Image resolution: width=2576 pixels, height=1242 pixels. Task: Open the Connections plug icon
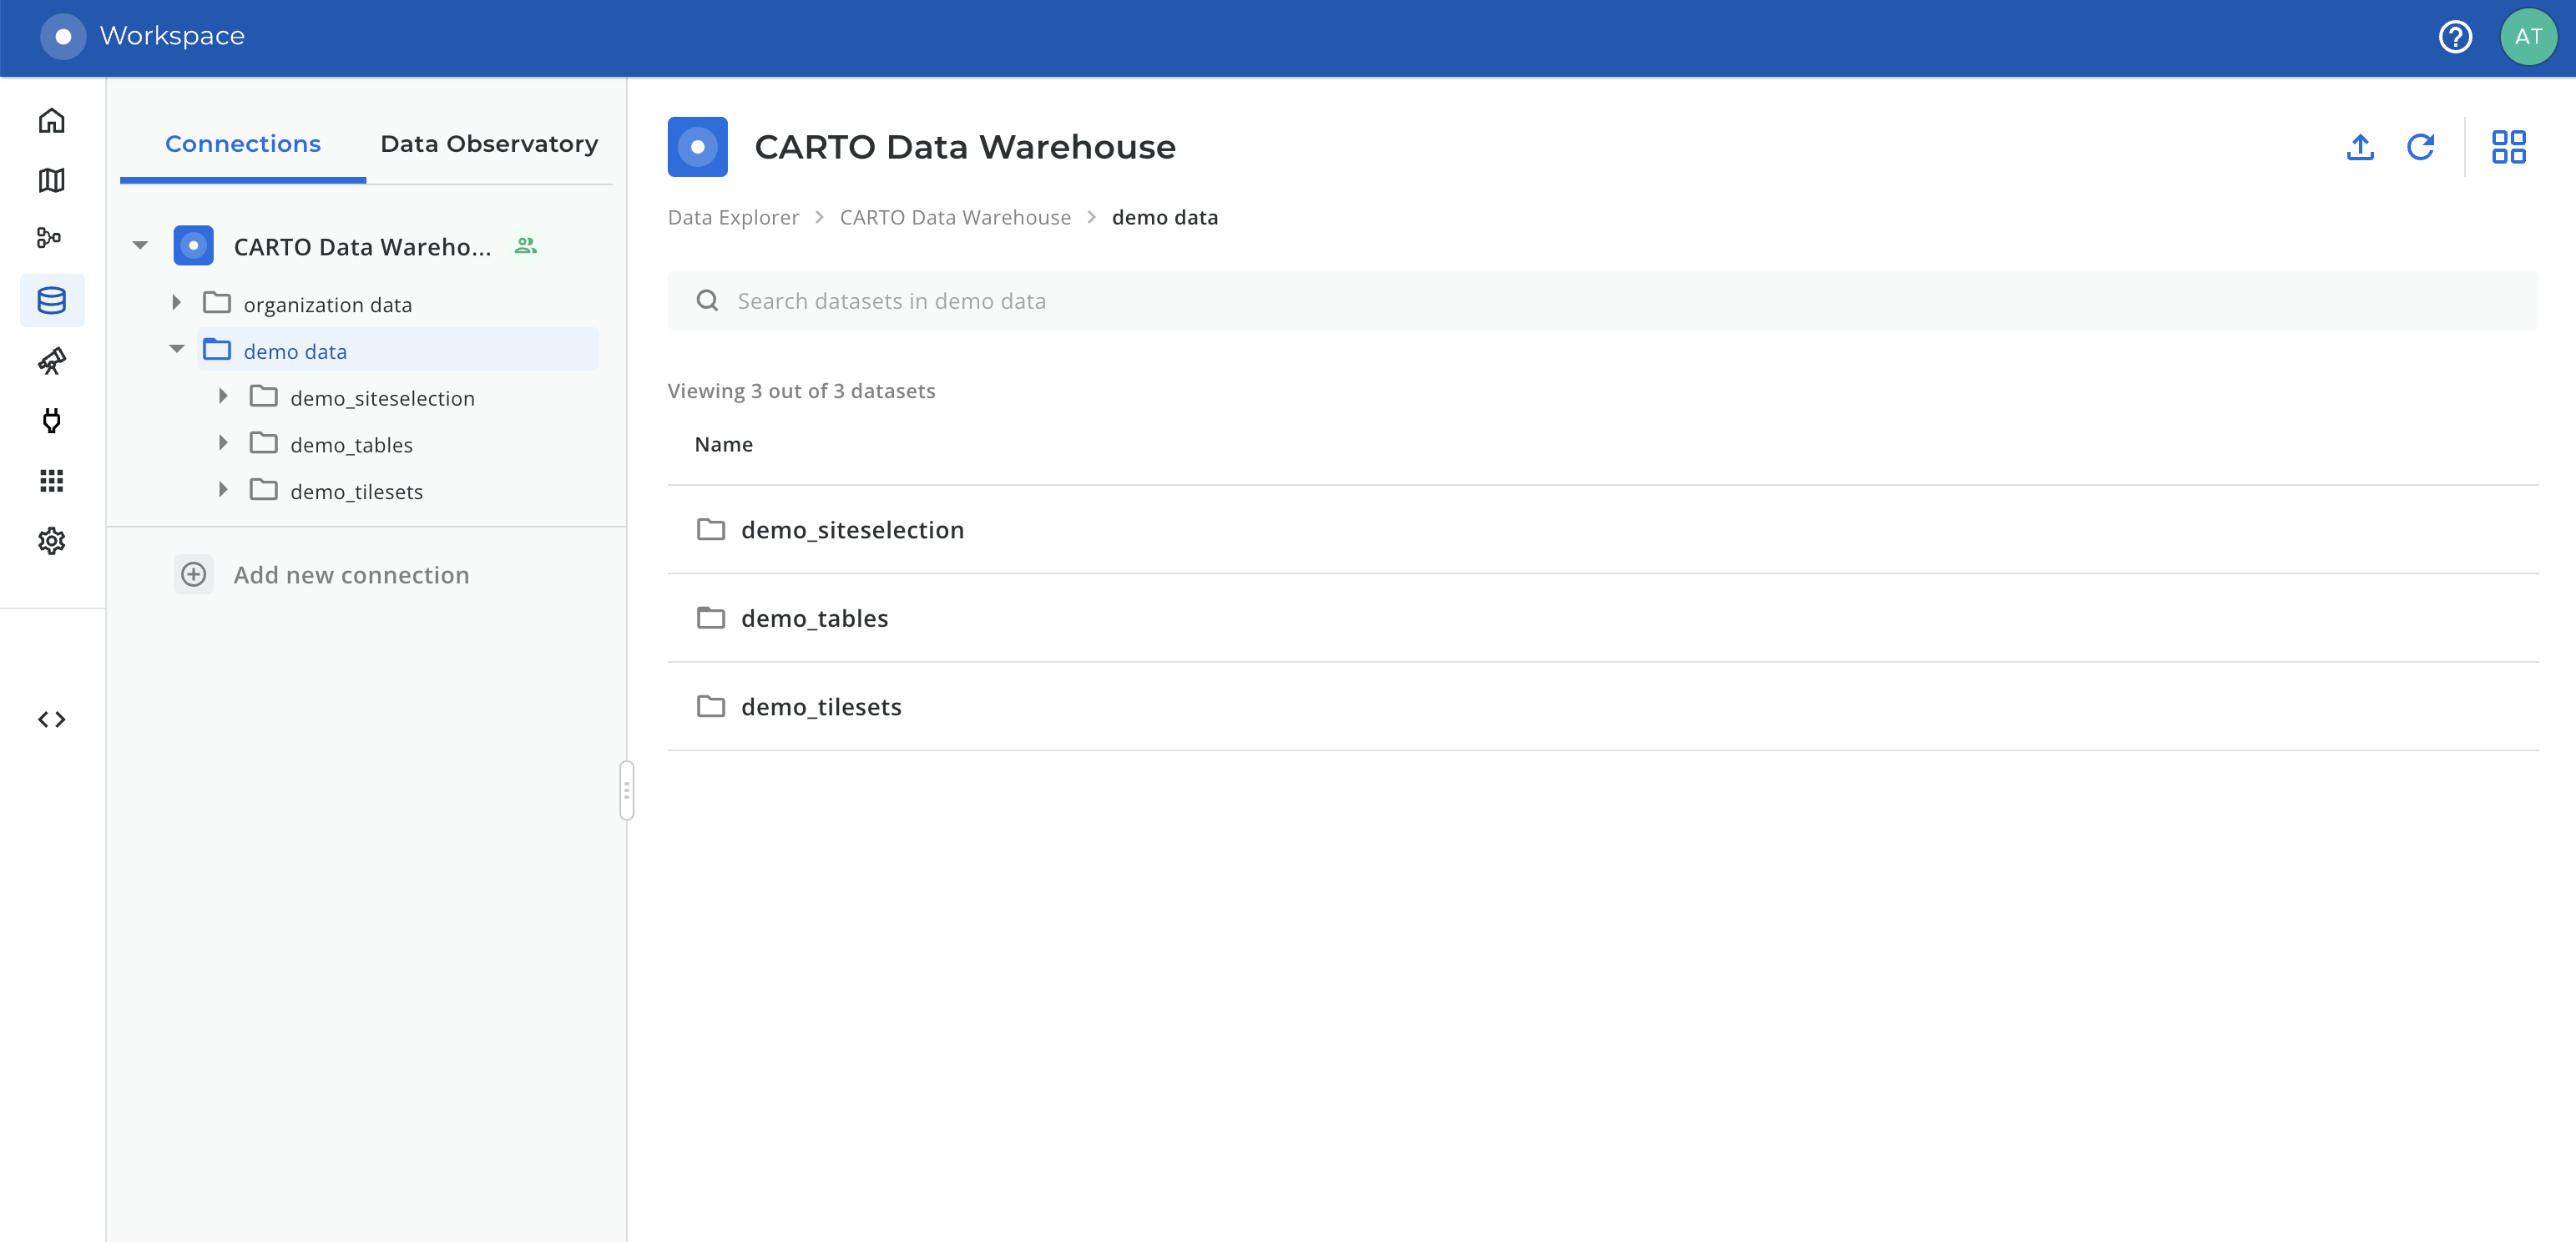(x=52, y=420)
